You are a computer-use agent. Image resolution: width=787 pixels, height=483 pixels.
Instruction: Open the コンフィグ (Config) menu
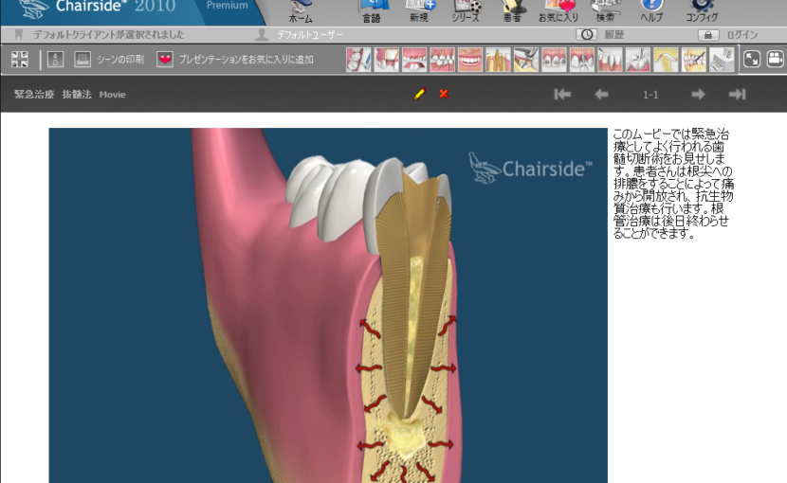click(702, 12)
